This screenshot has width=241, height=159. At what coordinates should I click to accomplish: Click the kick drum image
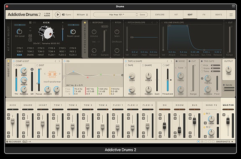[x=47, y=33]
